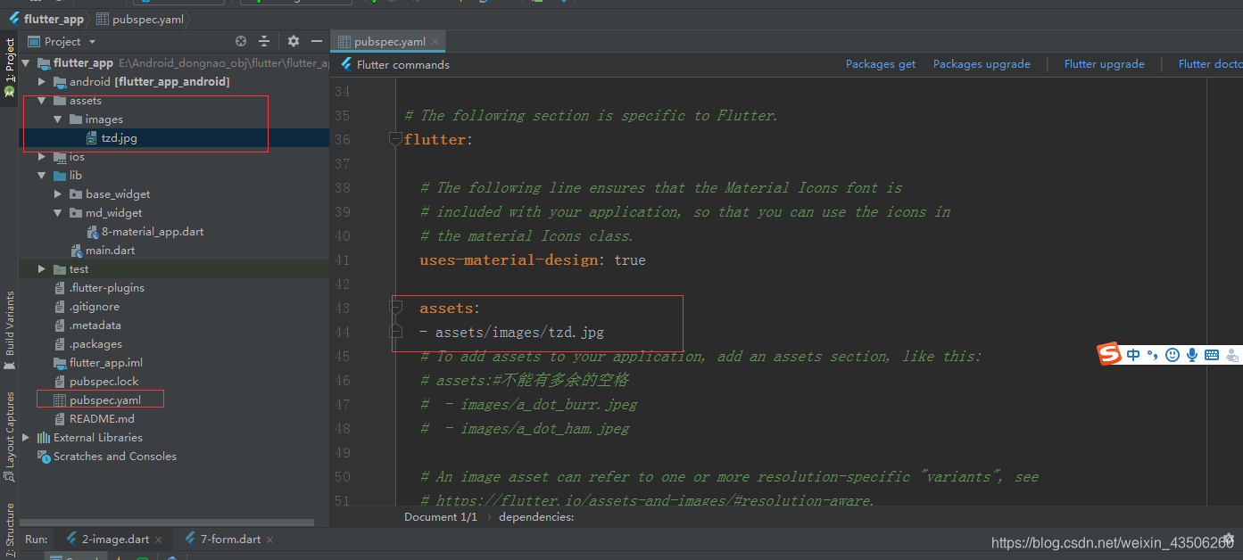Open the 1: Project tool window tab
Image resolution: width=1243 pixels, height=560 pixels.
point(10,69)
